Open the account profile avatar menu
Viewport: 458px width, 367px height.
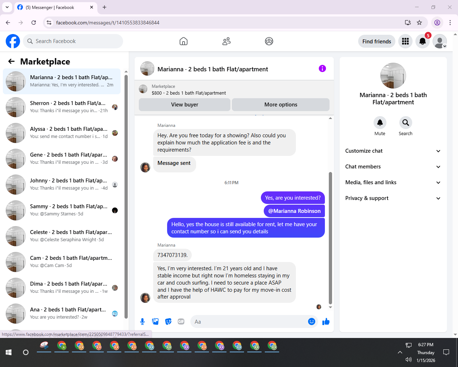[x=440, y=41]
